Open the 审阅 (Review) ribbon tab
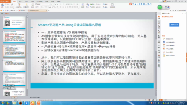The image size is (187, 105). pos(46,1)
